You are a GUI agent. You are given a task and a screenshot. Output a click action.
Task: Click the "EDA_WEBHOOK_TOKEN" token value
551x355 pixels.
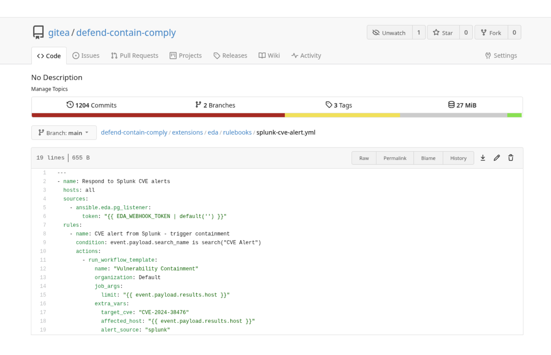point(143,216)
